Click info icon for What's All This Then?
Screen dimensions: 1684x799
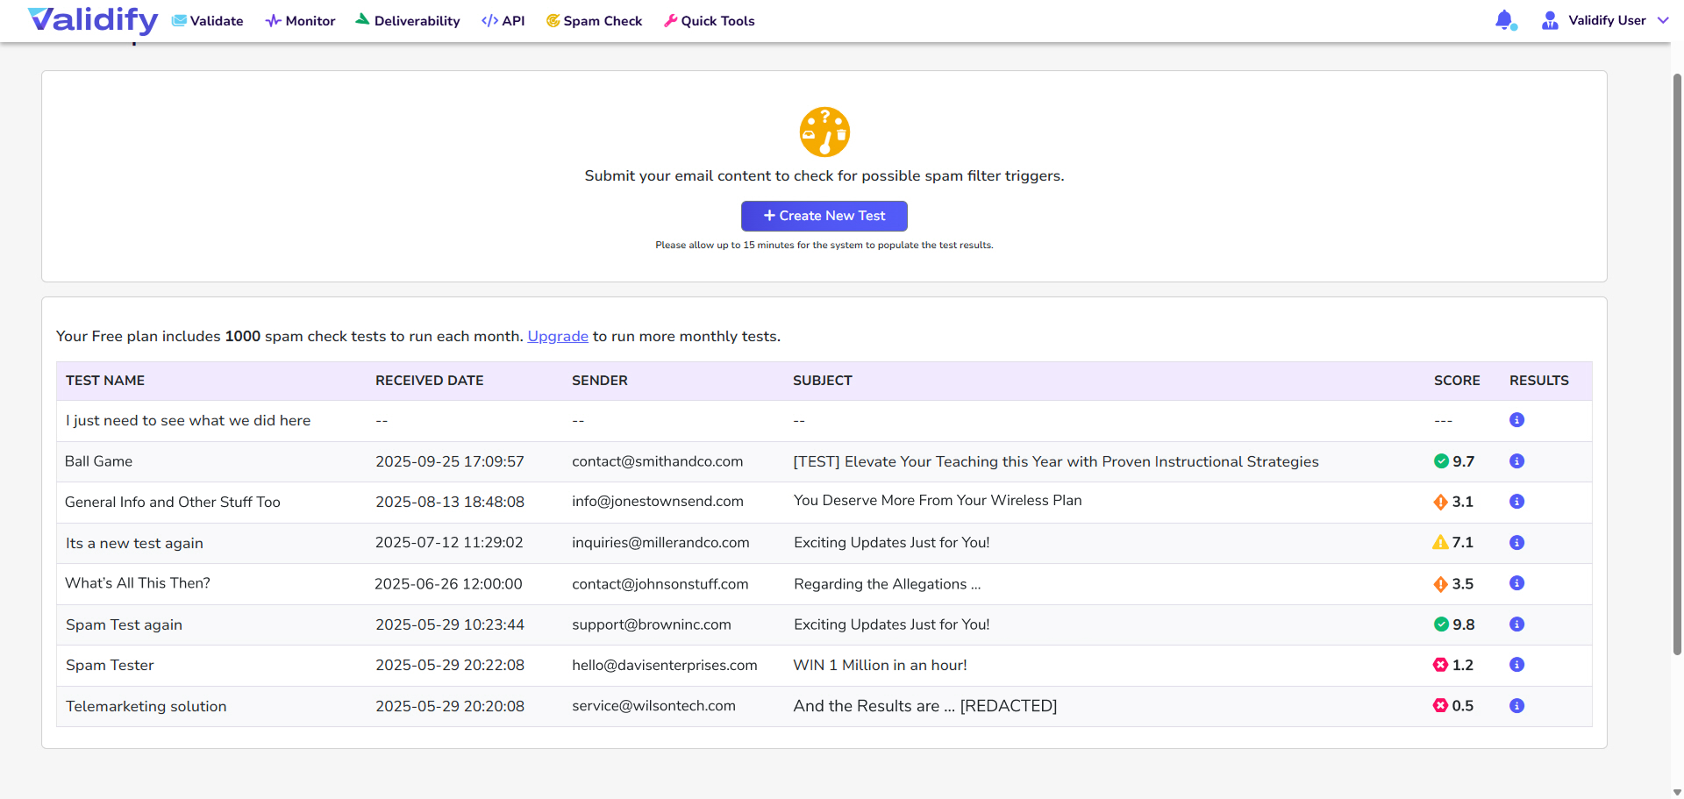(x=1516, y=583)
